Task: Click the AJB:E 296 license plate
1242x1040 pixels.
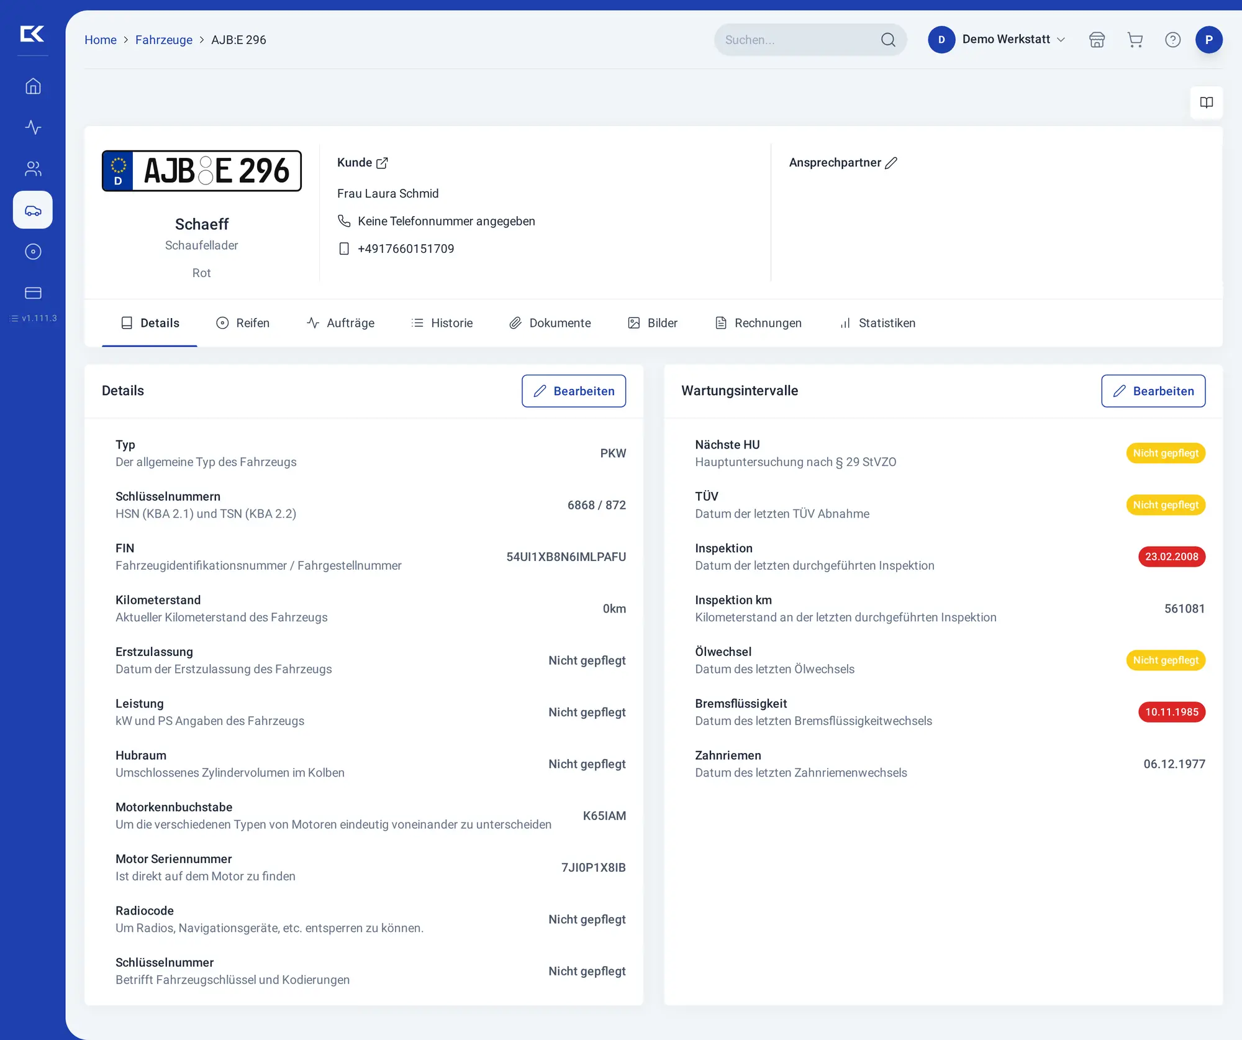Action: pos(202,171)
